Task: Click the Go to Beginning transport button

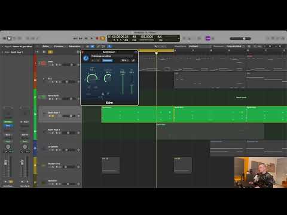Action: [86, 38]
